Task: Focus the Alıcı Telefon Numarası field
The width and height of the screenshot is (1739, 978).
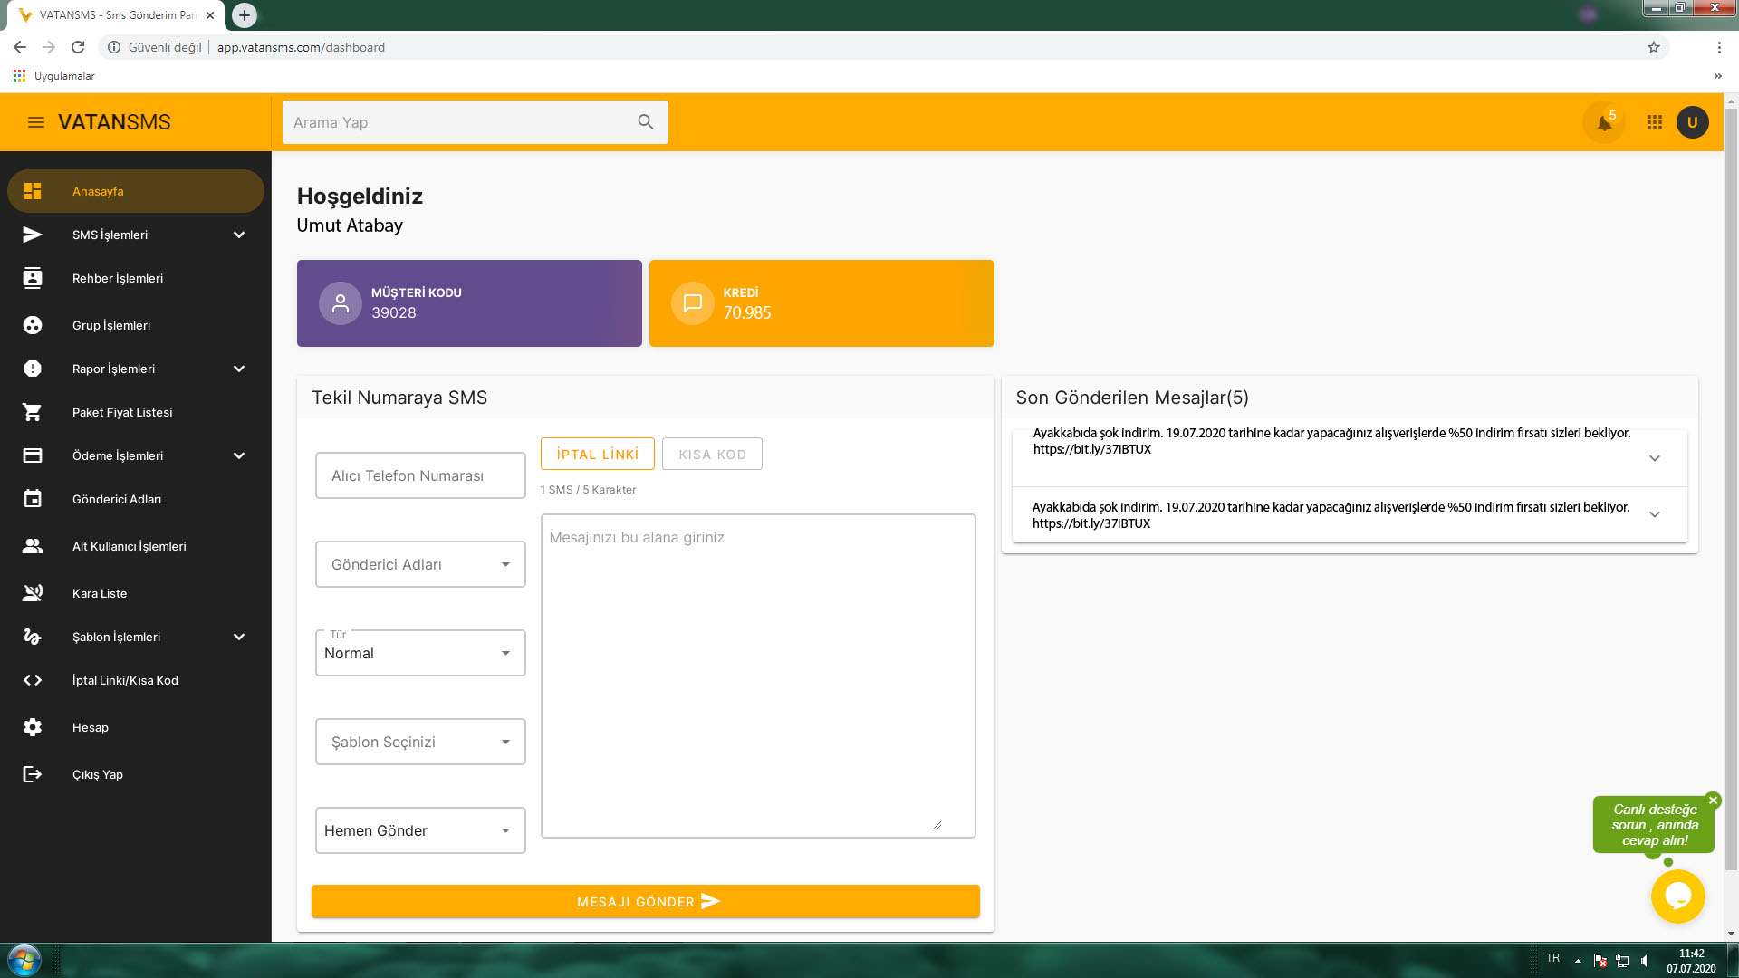Action: (420, 475)
